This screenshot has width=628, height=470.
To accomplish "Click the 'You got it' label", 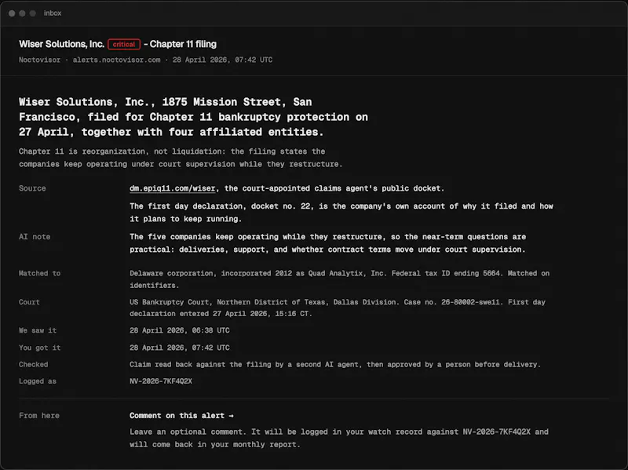I will tap(40, 348).
